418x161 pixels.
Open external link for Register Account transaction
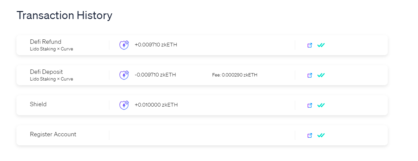pos(310,135)
